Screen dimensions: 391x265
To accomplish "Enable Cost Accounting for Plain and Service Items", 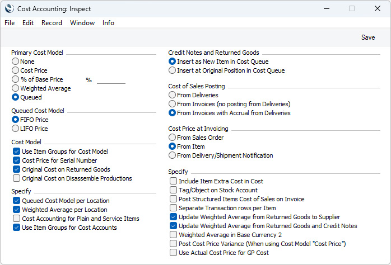I will pos(16,219).
